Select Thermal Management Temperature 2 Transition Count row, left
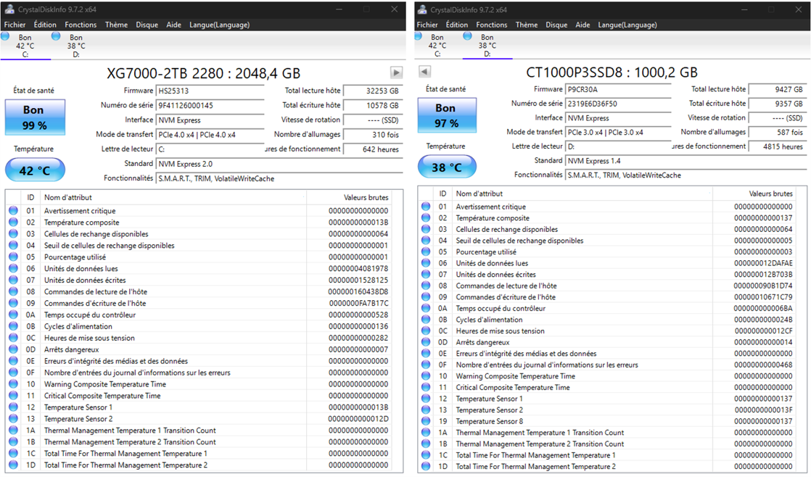This screenshot has width=811, height=477. pyautogui.click(x=199, y=442)
